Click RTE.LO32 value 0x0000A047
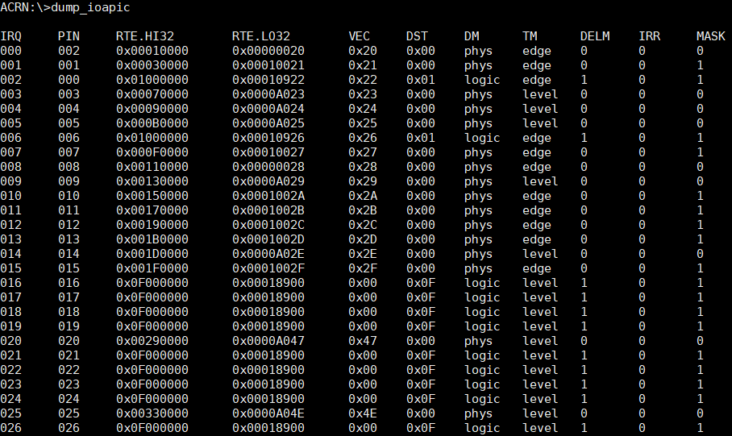 [x=268, y=341]
